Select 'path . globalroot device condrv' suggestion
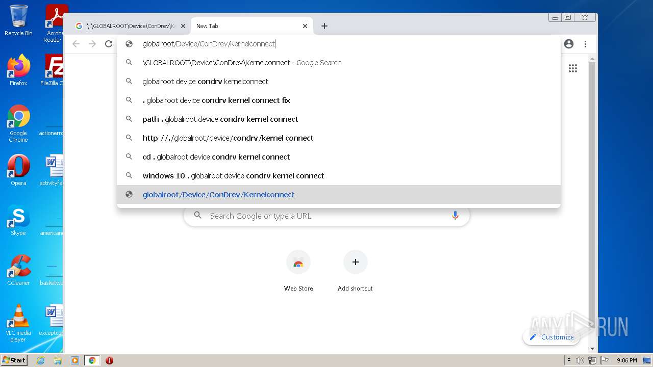Image resolution: width=653 pixels, height=367 pixels. coord(339,119)
